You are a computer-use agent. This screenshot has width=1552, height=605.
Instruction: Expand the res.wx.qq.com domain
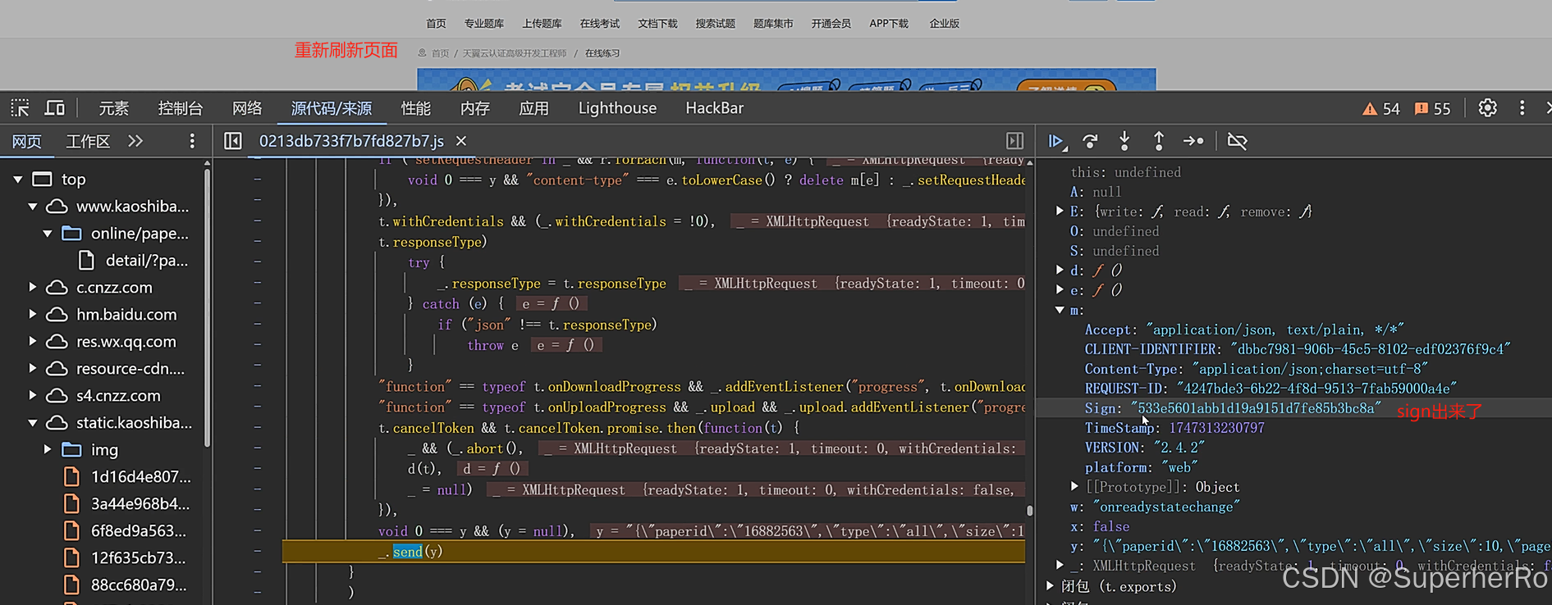(33, 341)
